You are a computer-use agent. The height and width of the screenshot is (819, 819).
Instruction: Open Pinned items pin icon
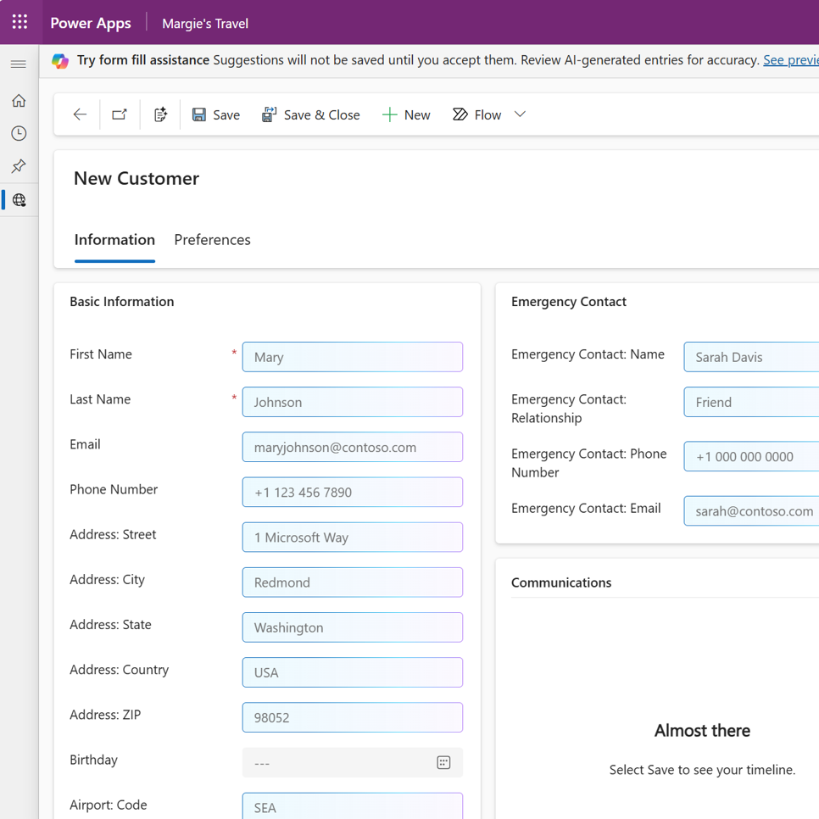point(19,166)
